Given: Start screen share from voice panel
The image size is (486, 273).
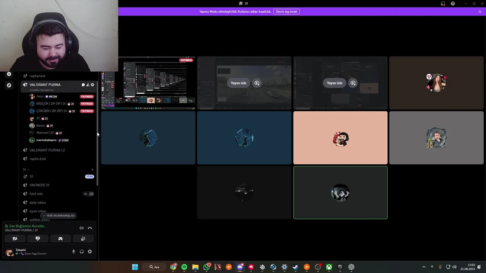Looking at the screenshot, I should 38,238.
